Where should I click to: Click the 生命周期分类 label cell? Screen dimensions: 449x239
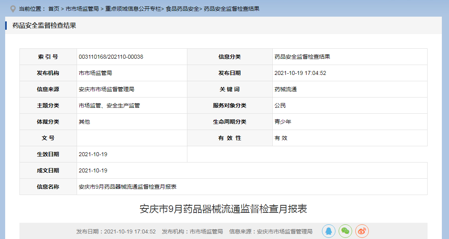pos(229,122)
